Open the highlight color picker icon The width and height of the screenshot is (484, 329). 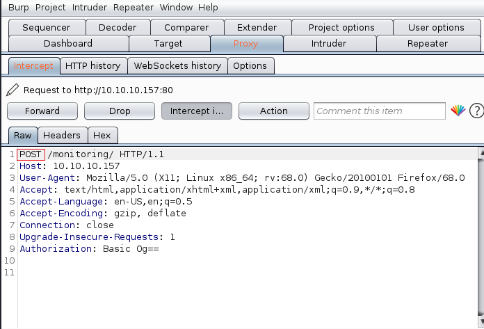458,111
